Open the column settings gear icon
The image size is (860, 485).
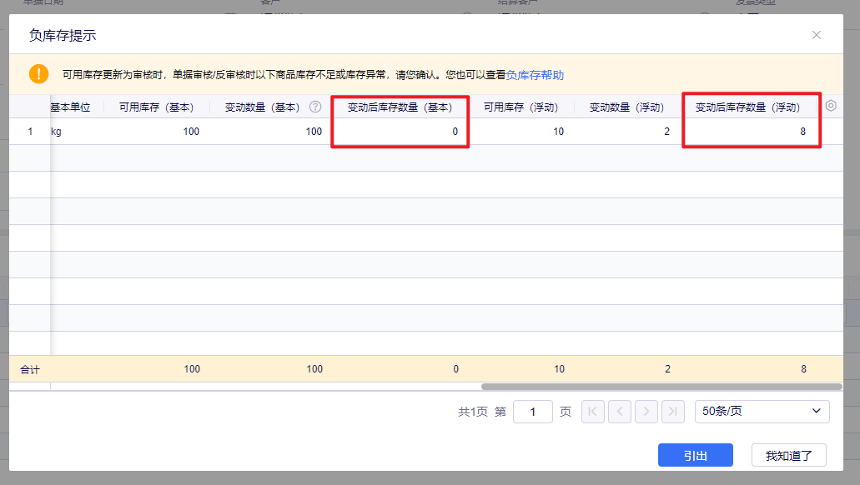pos(831,106)
